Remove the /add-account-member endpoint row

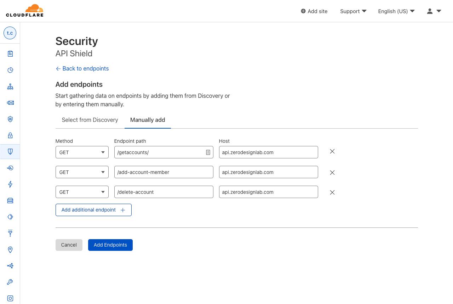pos(332,173)
